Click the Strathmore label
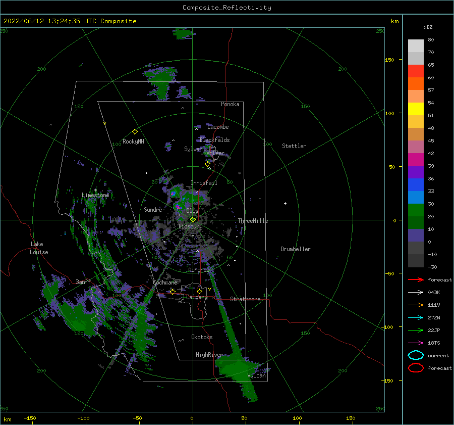The height and width of the screenshot is (425, 454). (245, 299)
